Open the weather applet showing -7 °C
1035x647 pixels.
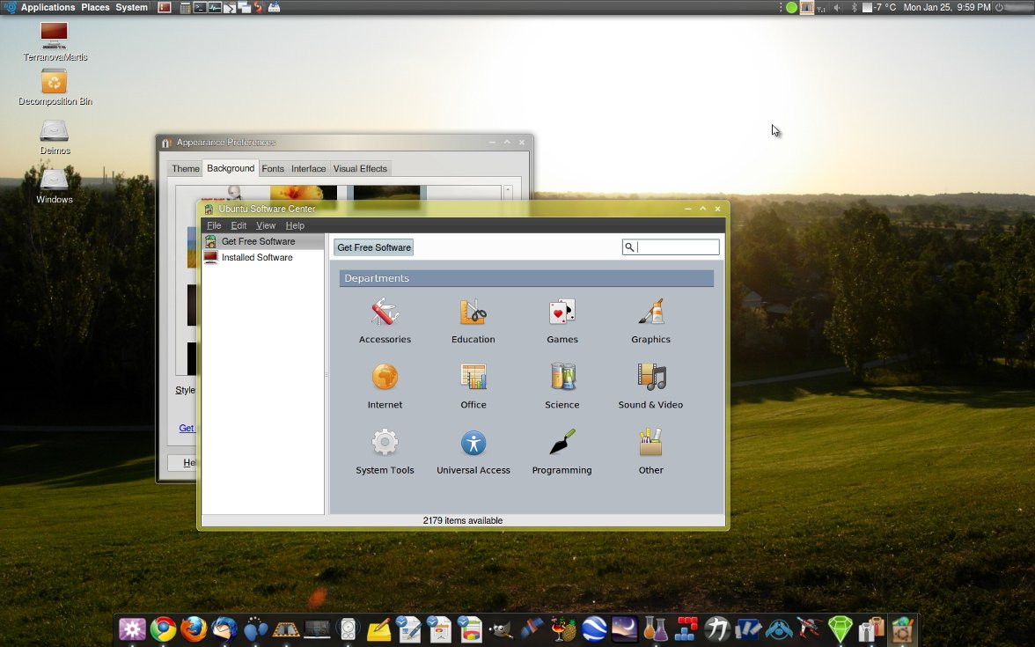[x=880, y=7]
